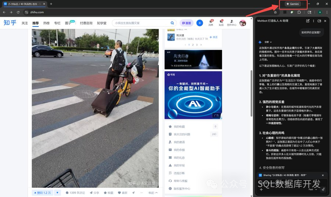Click the blue plus create button

(200, 23)
